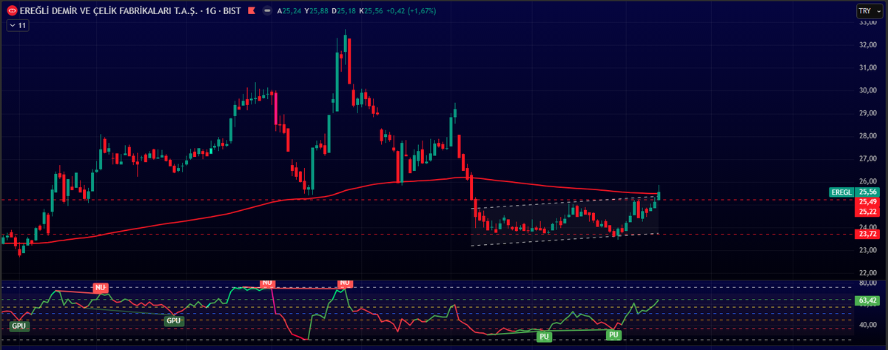The image size is (888, 350).
Task: Expand the collapsed 11 indicators legend
Action: (x=18, y=25)
